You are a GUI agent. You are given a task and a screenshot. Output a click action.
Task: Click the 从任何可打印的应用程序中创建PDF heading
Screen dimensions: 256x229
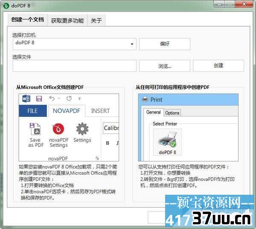coord(172,87)
